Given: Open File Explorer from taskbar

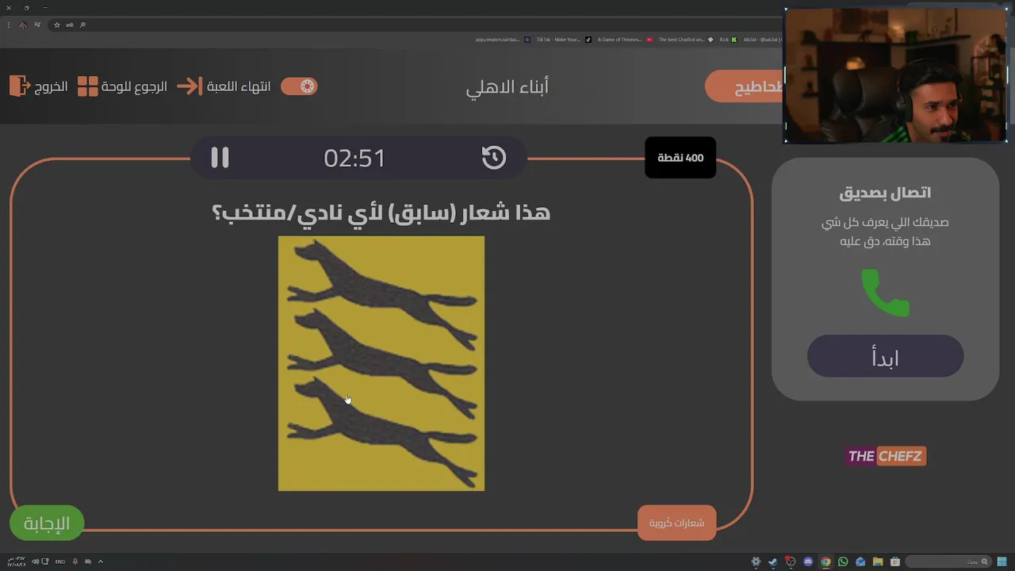Looking at the screenshot, I should pos(878,561).
